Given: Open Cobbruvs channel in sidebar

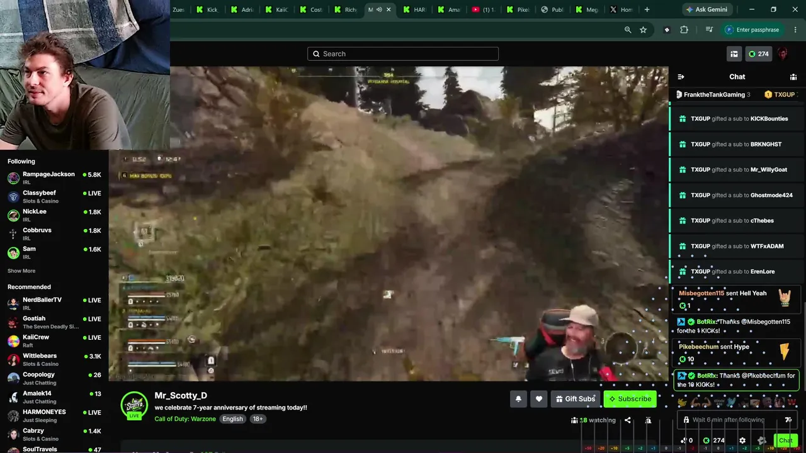Looking at the screenshot, I should (x=54, y=234).
